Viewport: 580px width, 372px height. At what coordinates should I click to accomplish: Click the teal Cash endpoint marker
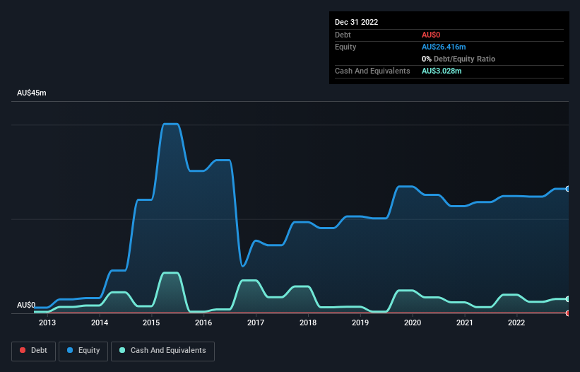[x=568, y=299]
